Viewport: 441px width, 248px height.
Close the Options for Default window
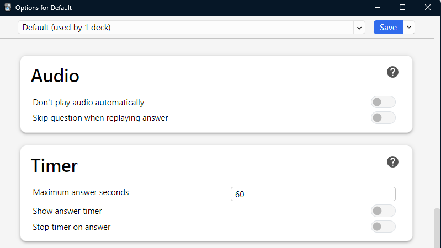click(x=428, y=8)
